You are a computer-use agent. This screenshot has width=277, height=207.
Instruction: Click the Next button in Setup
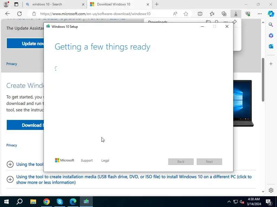tap(209, 162)
